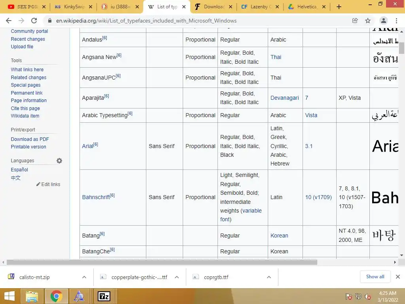Open the Languages settings gear
Screen dimensions: 405x304
59,161
